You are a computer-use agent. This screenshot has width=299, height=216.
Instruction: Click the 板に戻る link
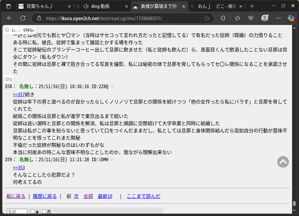tap(16, 196)
